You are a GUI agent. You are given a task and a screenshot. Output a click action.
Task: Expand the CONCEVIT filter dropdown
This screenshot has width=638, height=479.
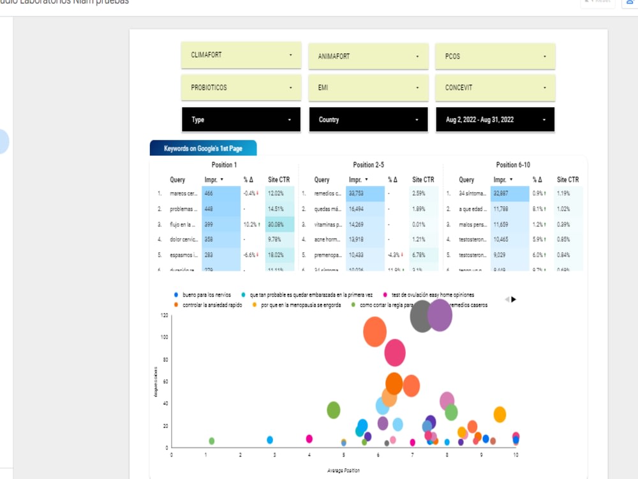[495, 87]
